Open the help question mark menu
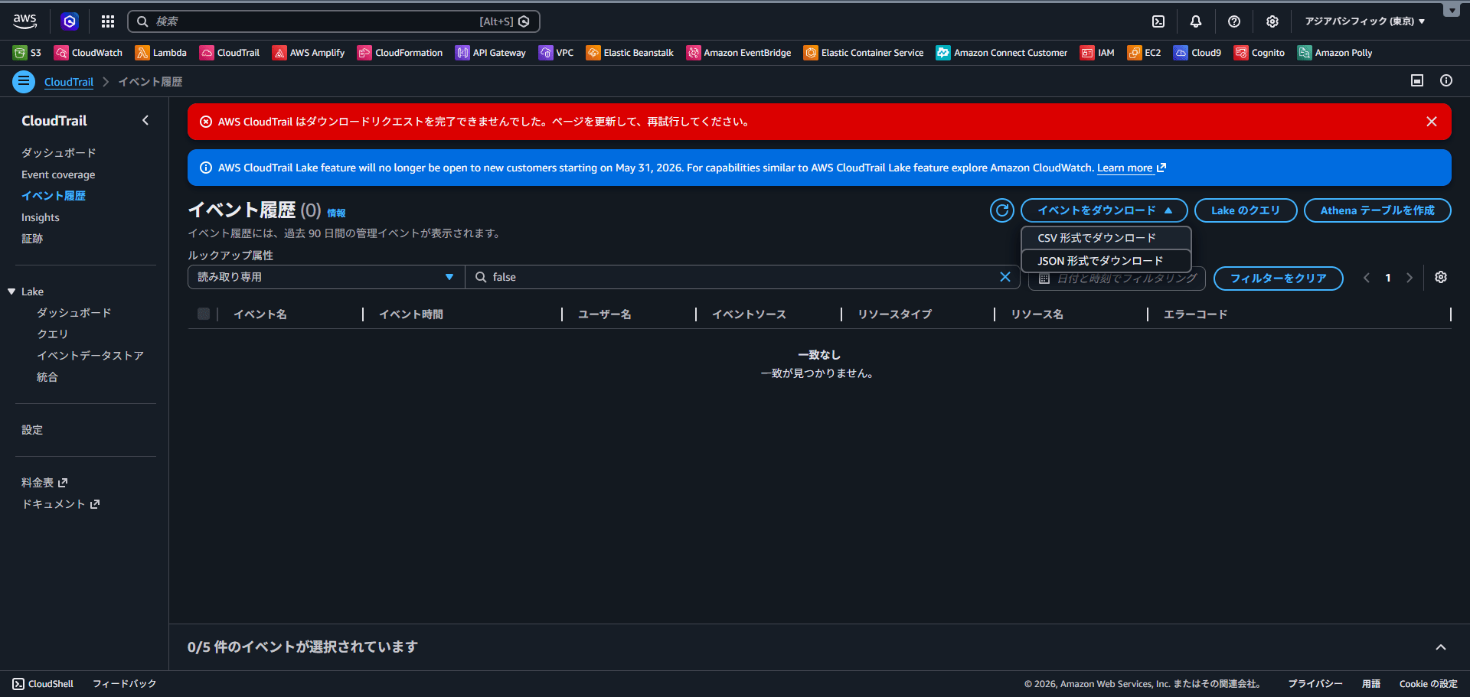Screen dimensions: 1470x697 (x=1234, y=21)
